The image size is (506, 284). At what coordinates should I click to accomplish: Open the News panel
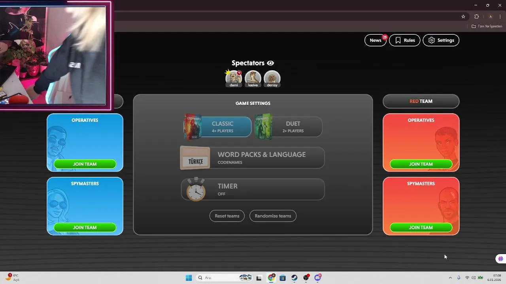(x=375, y=40)
